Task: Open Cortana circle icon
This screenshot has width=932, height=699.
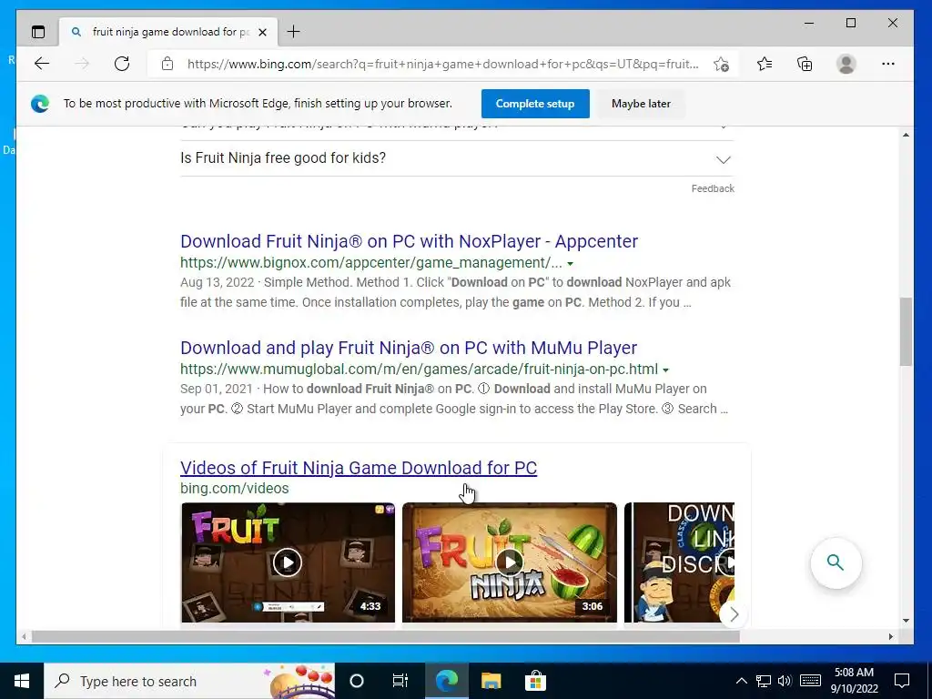Action: point(357,681)
